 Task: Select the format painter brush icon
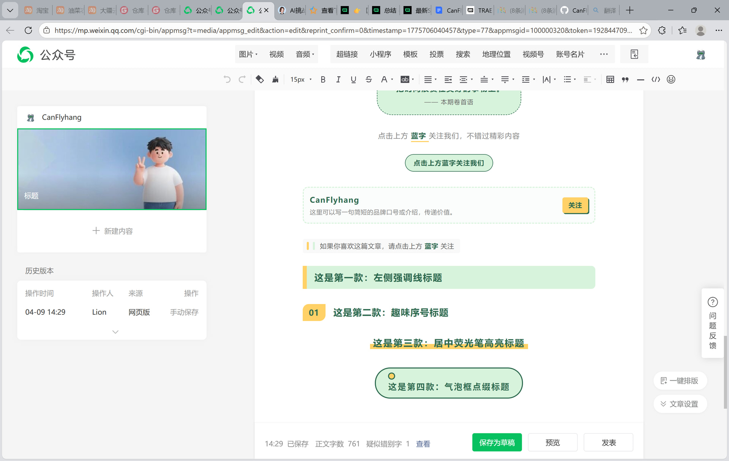pos(275,79)
